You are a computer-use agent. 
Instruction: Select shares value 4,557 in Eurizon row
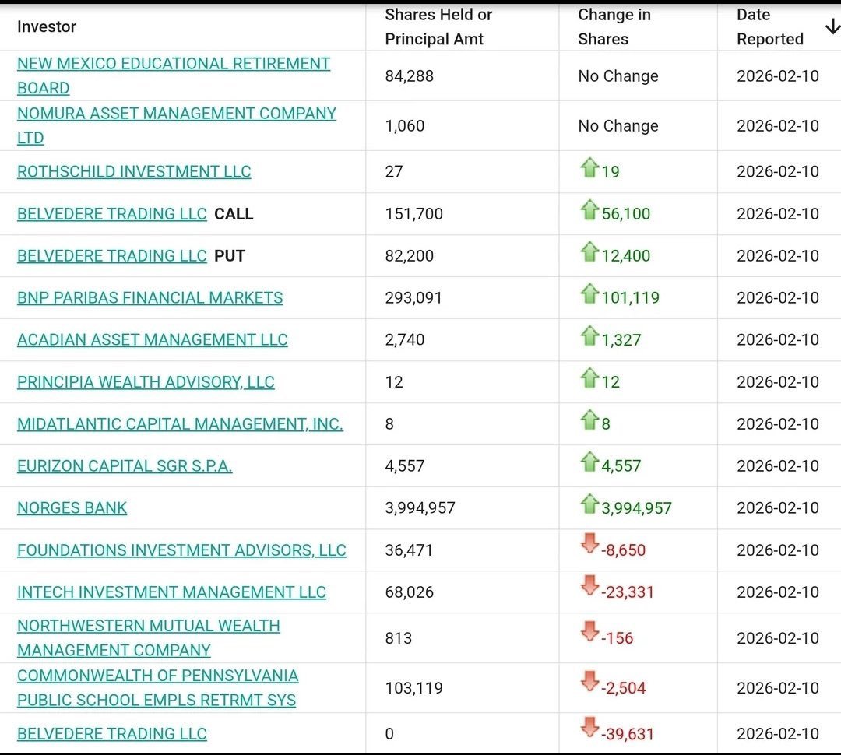405,466
